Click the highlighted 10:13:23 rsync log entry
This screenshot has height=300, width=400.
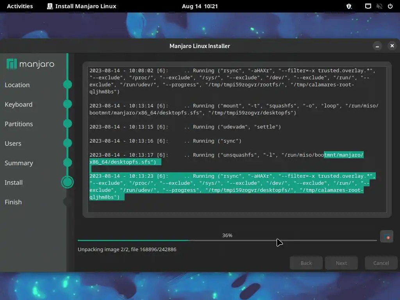pyautogui.click(x=232, y=186)
